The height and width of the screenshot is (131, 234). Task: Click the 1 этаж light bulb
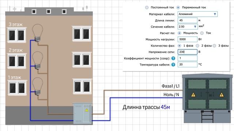(38, 86)
